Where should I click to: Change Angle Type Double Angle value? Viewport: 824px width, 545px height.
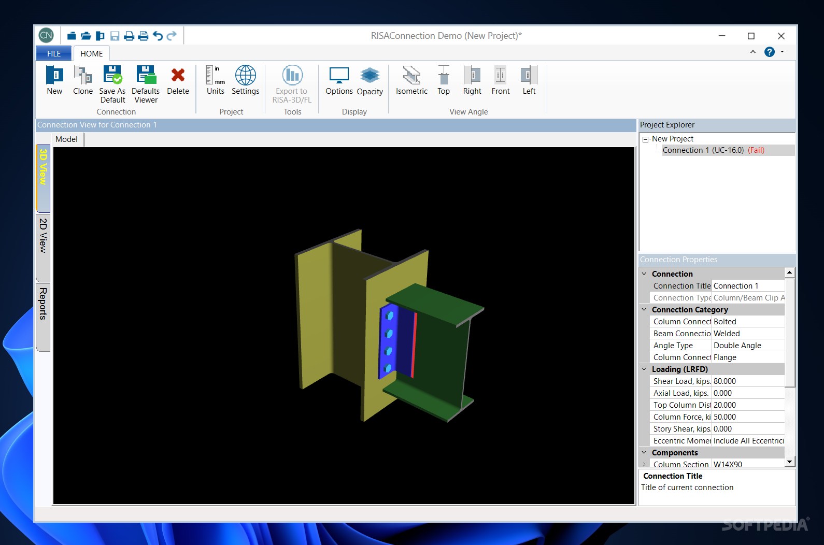click(x=748, y=346)
